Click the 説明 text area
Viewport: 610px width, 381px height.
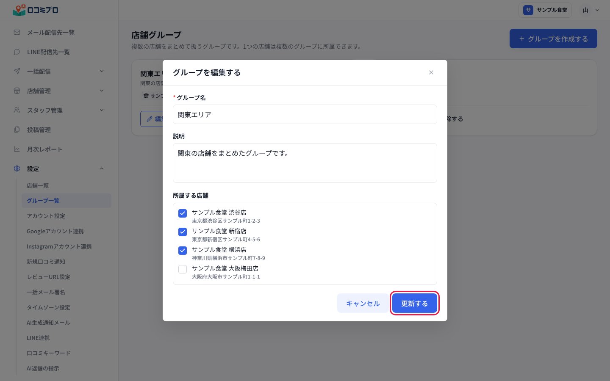click(305, 163)
